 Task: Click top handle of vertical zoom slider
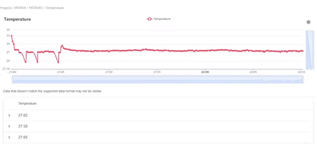[309, 31]
